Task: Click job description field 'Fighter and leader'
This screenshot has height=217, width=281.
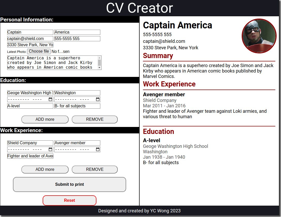Action: pos(30,156)
